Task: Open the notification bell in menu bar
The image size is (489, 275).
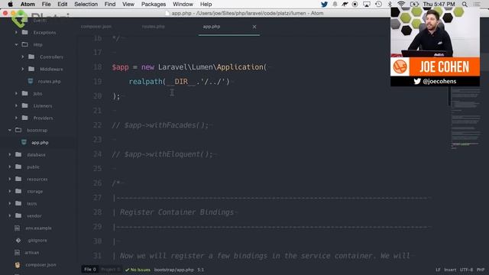Action: coord(335,4)
